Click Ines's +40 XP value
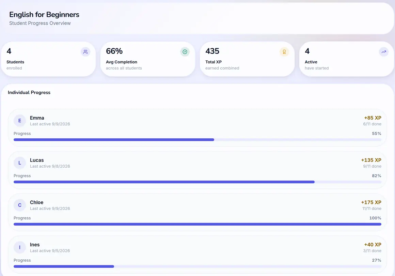The height and width of the screenshot is (276, 395). [373, 245]
